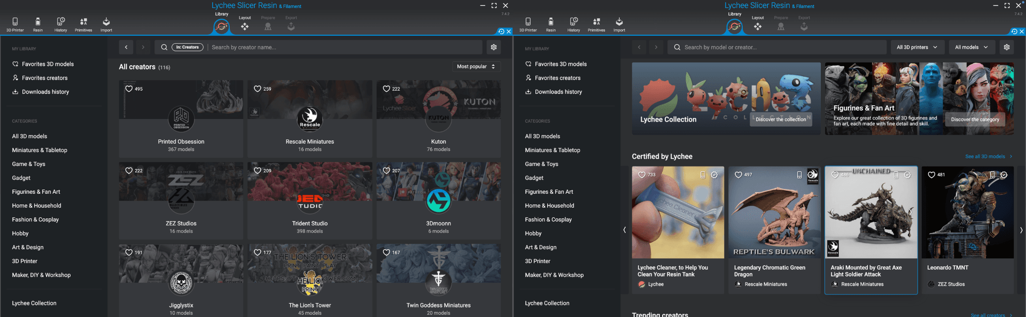Show previous Certified by Lychee models
Screen dimensions: 1026x317
(x=625, y=230)
